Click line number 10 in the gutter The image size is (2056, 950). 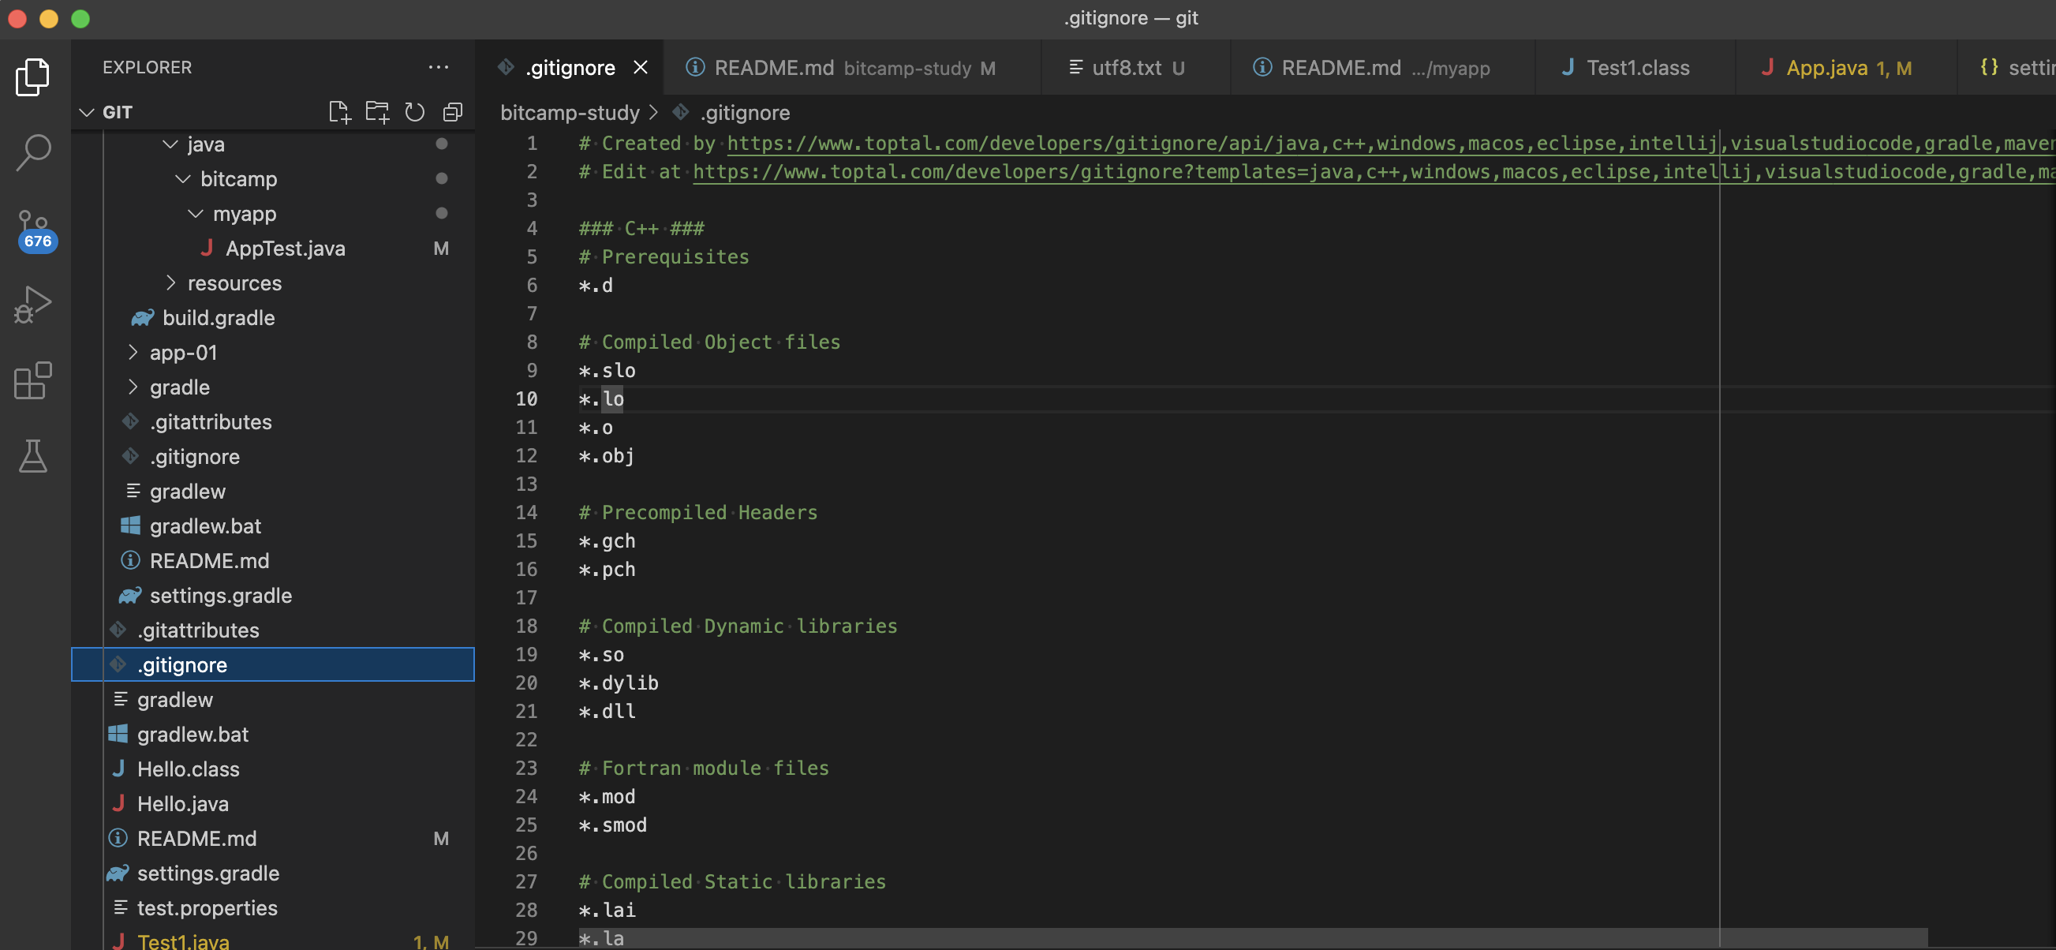[527, 399]
